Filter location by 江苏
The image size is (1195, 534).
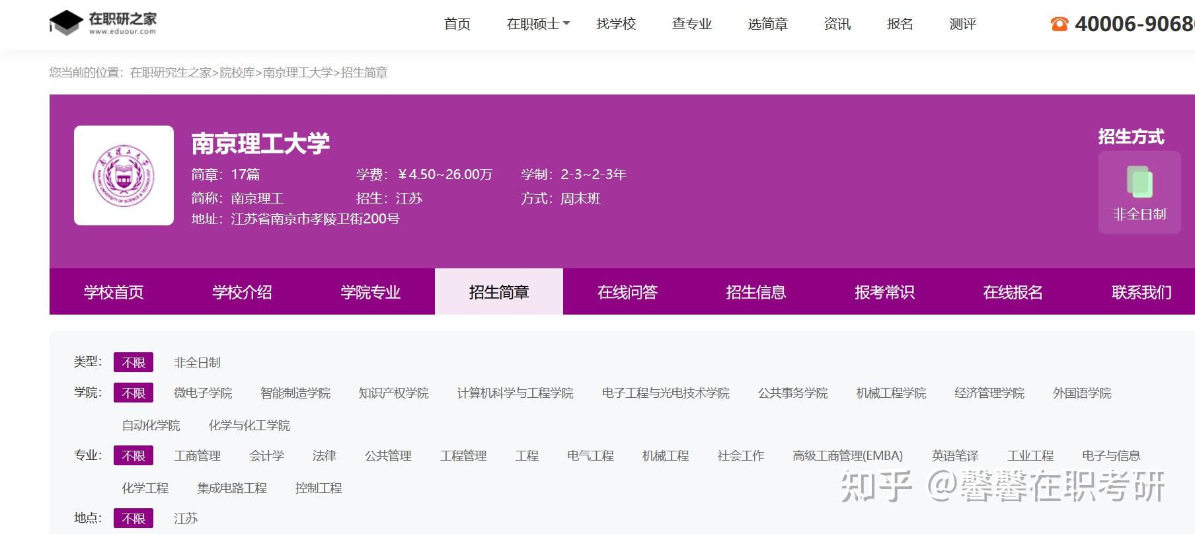point(186,518)
